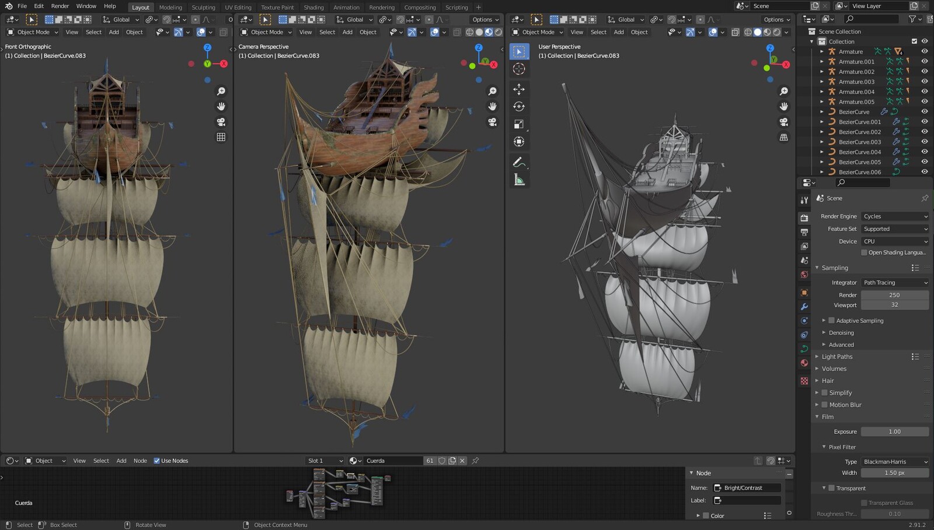Viewport: 934px width, 530px height.
Task: Open the Render menu in the top bar
Action: coord(60,6)
